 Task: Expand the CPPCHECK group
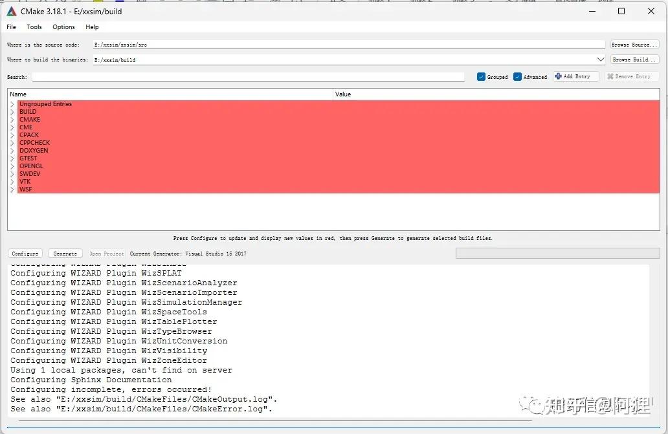(x=12, y=142)
